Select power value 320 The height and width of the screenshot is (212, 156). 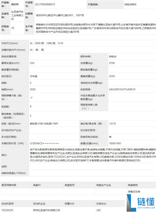[99, 210]
